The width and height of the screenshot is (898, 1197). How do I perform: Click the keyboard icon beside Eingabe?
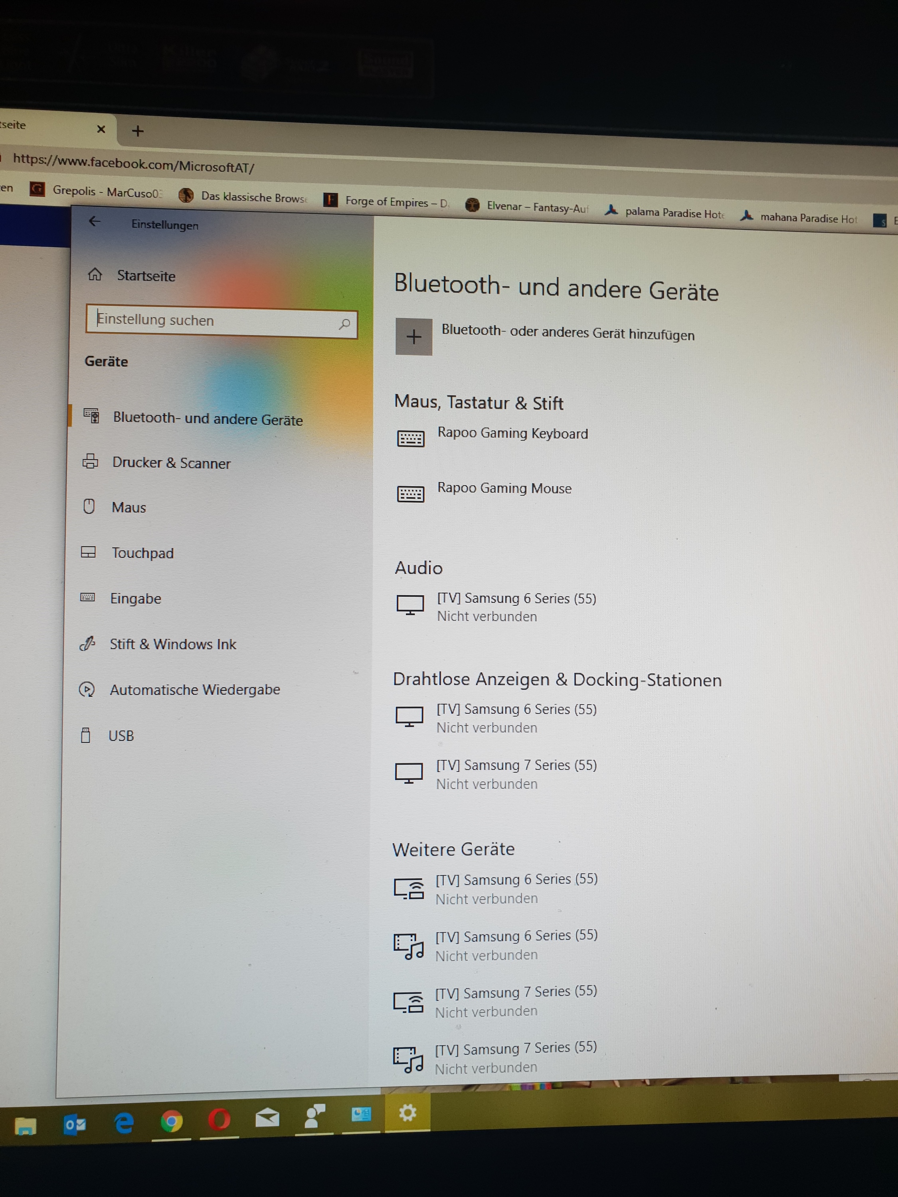pos(88,597)
